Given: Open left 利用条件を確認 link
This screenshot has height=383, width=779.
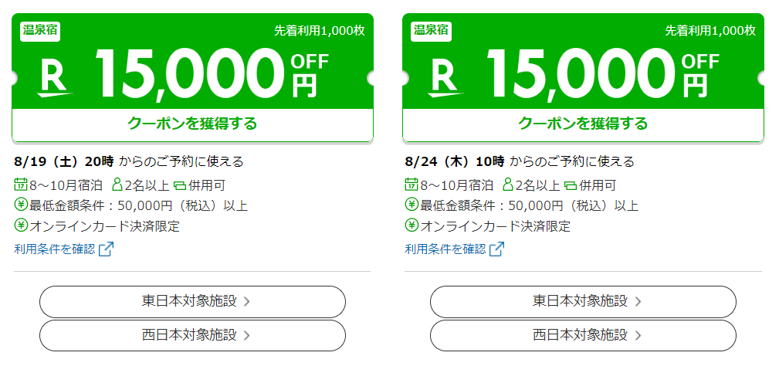Looking at the screenshot, I should coord(55,249).
